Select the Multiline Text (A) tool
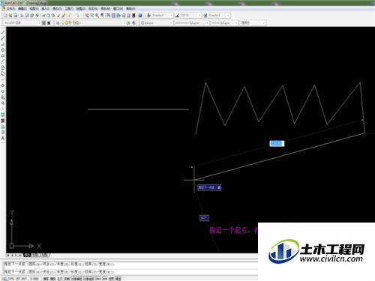The image size is (375, 281). 3,138
